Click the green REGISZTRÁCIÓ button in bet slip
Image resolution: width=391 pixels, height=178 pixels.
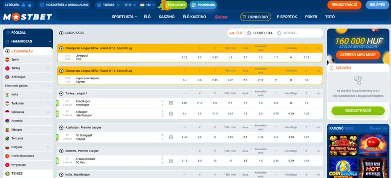pyautogui.click(x=358, y=111)
